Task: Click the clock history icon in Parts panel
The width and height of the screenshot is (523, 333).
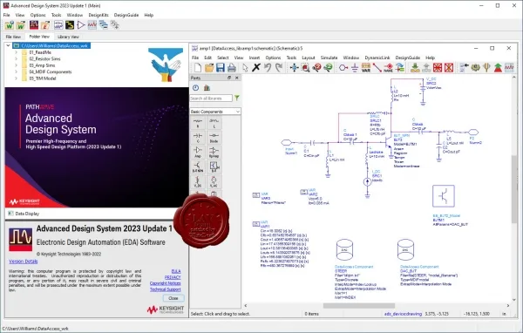Action: click(196, 88)
